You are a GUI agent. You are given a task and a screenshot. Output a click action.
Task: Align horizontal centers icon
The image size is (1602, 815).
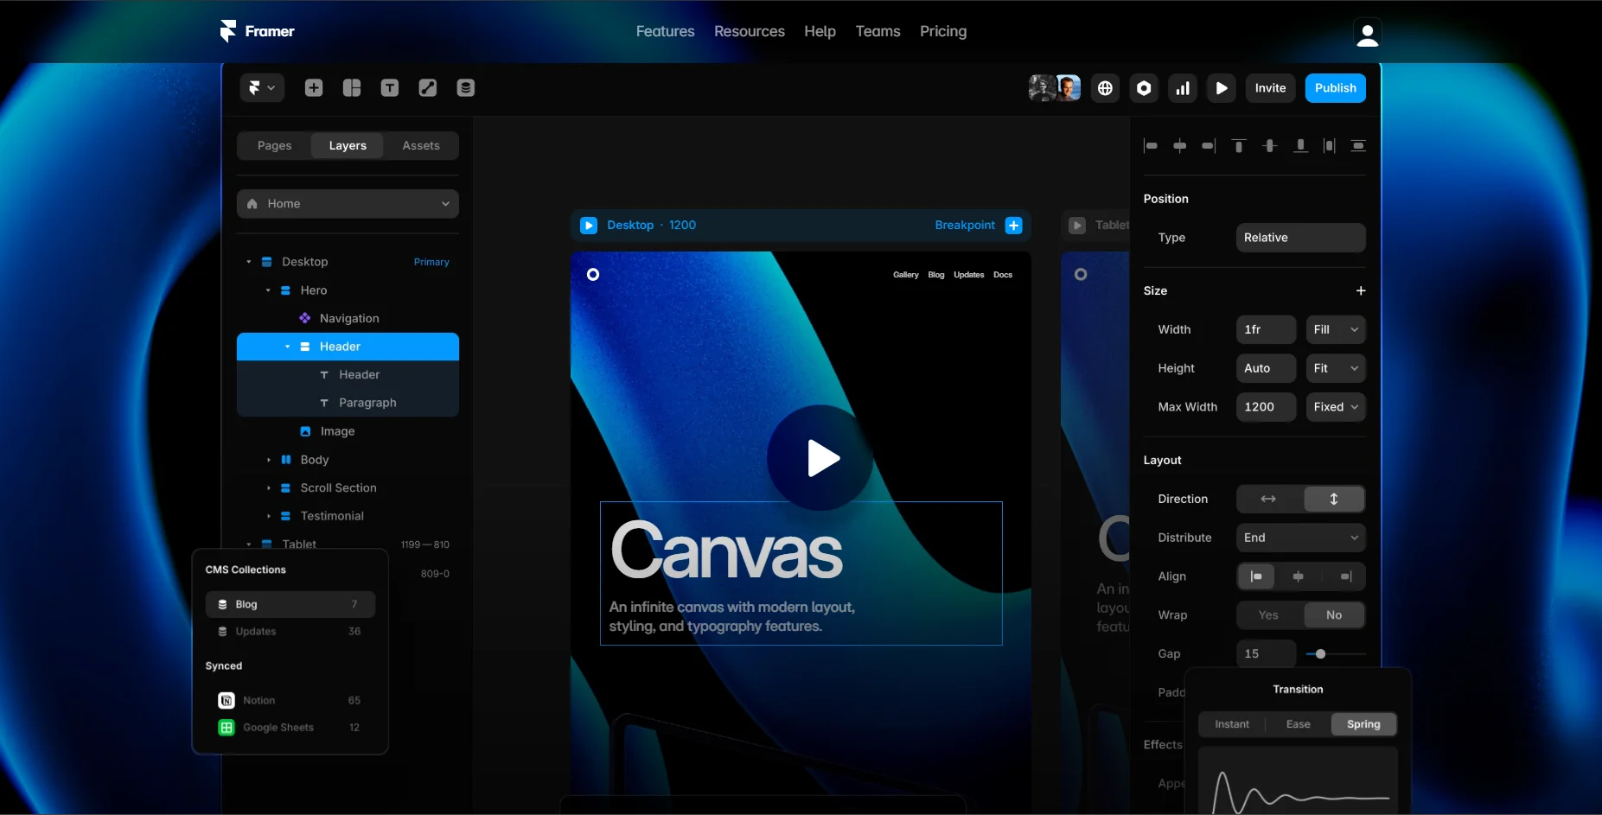coord(1180,146)
